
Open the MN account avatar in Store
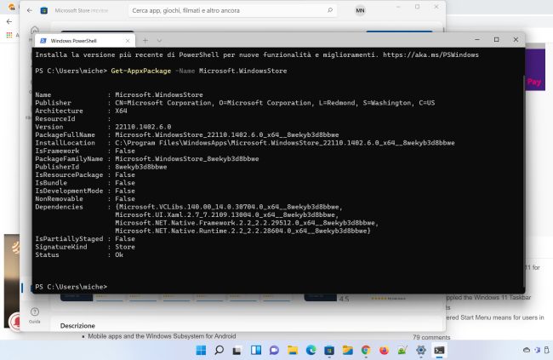click(360, 10)
